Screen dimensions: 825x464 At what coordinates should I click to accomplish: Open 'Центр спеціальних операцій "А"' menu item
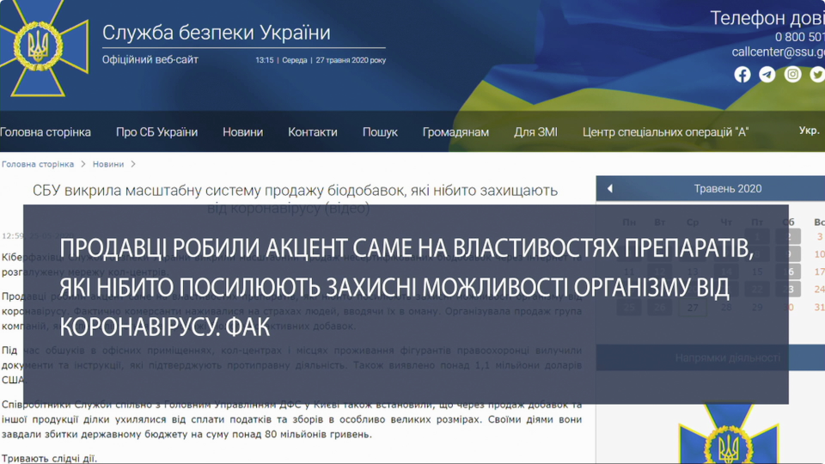(665, 132)
